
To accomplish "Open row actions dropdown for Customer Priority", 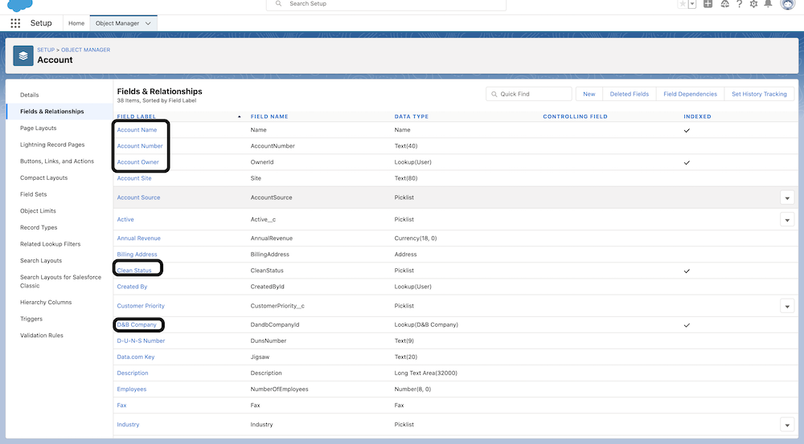I will pos(787,306).
